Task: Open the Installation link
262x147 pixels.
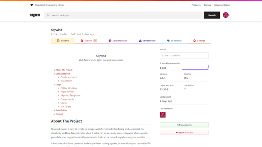Action: coord(66,81)
